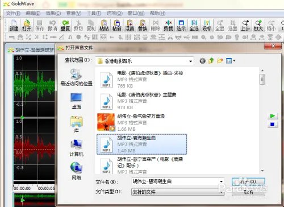
Task: Click the 重复 (Redo) toolbar icon
Action: (x=65, y=25)
